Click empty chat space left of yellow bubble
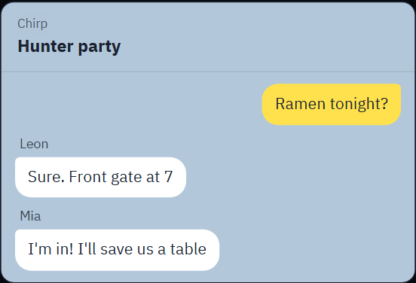Screen dimensions: 416x283 133,104
